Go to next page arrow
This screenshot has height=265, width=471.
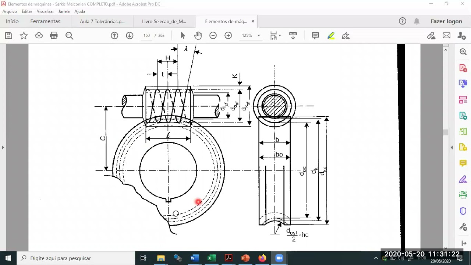[x=130, y=36]
